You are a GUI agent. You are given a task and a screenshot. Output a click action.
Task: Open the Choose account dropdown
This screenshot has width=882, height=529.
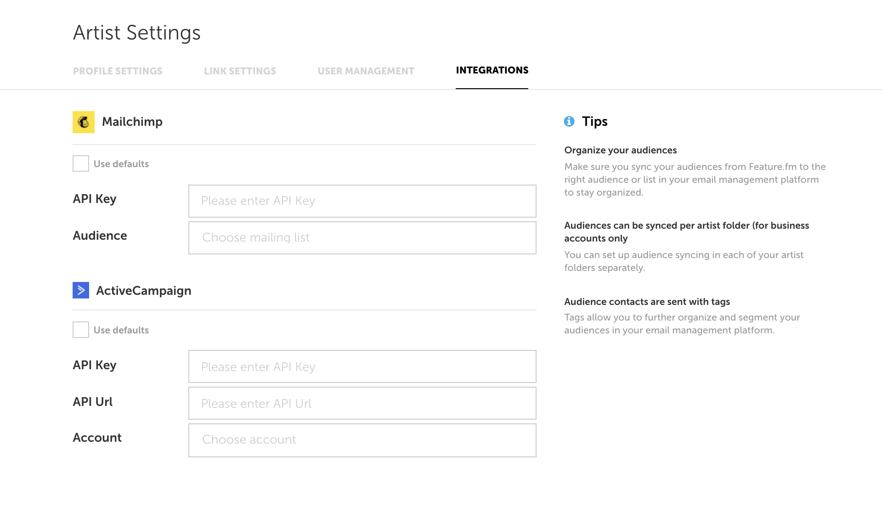(x=362, y=440)
